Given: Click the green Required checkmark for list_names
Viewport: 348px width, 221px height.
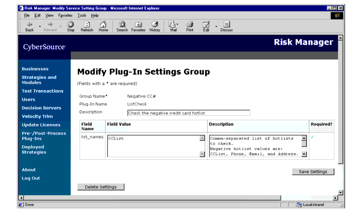Looking at the screenshot, I should (313, 137).
